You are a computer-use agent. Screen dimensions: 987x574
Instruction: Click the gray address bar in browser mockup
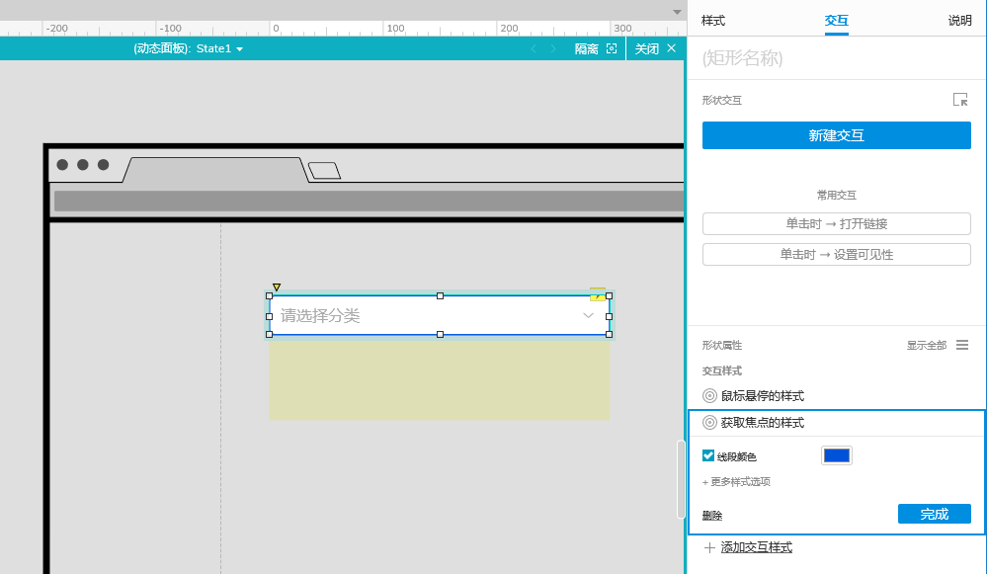369,201
